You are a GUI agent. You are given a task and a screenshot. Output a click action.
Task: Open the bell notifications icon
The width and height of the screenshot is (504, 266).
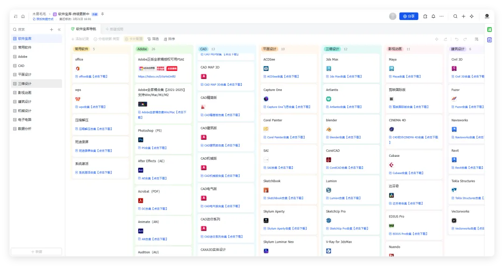(433, 16)
